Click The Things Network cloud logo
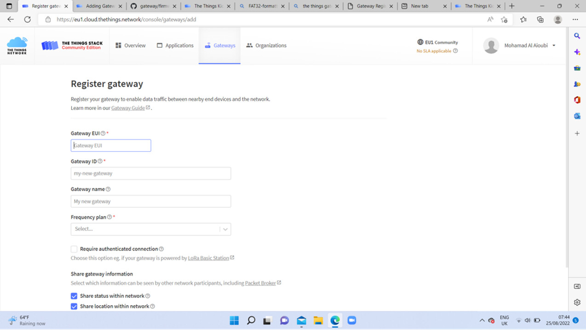 (17, 46)
